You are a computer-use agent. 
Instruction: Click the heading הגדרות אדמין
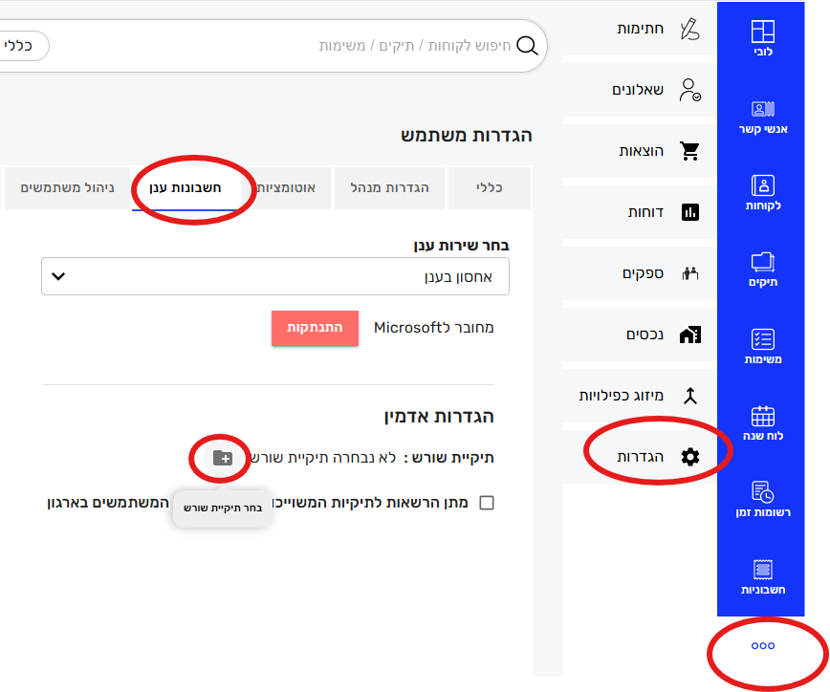click(x=439, y=417)
